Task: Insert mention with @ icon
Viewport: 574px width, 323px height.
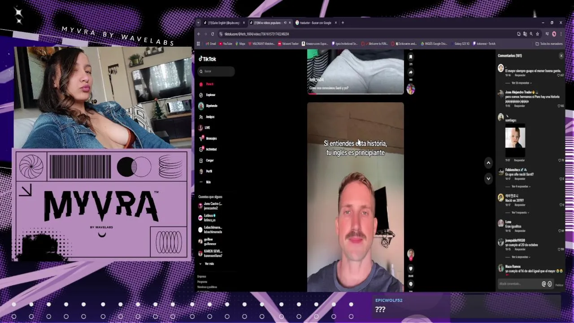Action: tap(544, 284)
